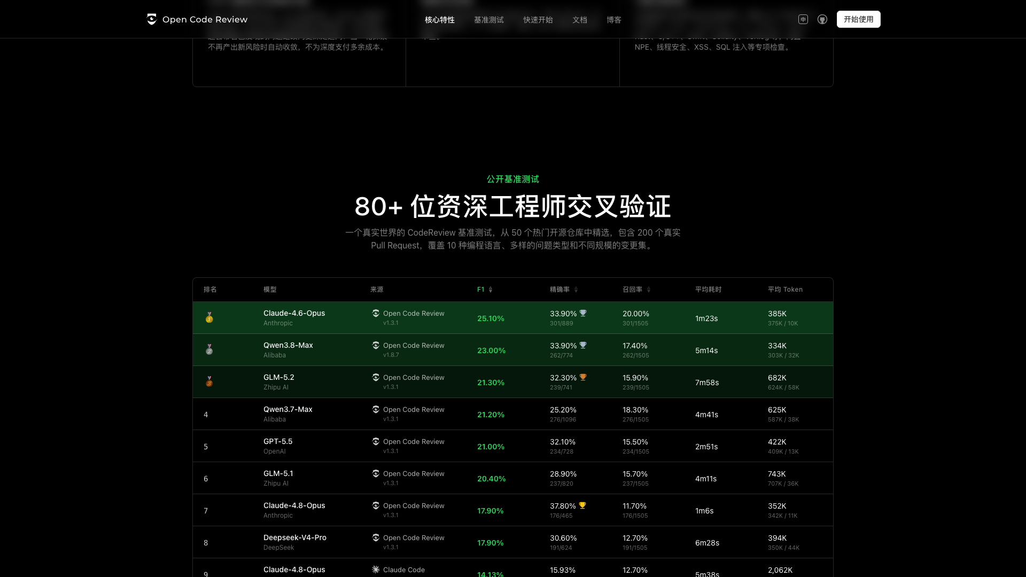This screenshot has height=577, width=1026.
Task: Select the GPT-5.5 model name
Action: coord(278,441)
